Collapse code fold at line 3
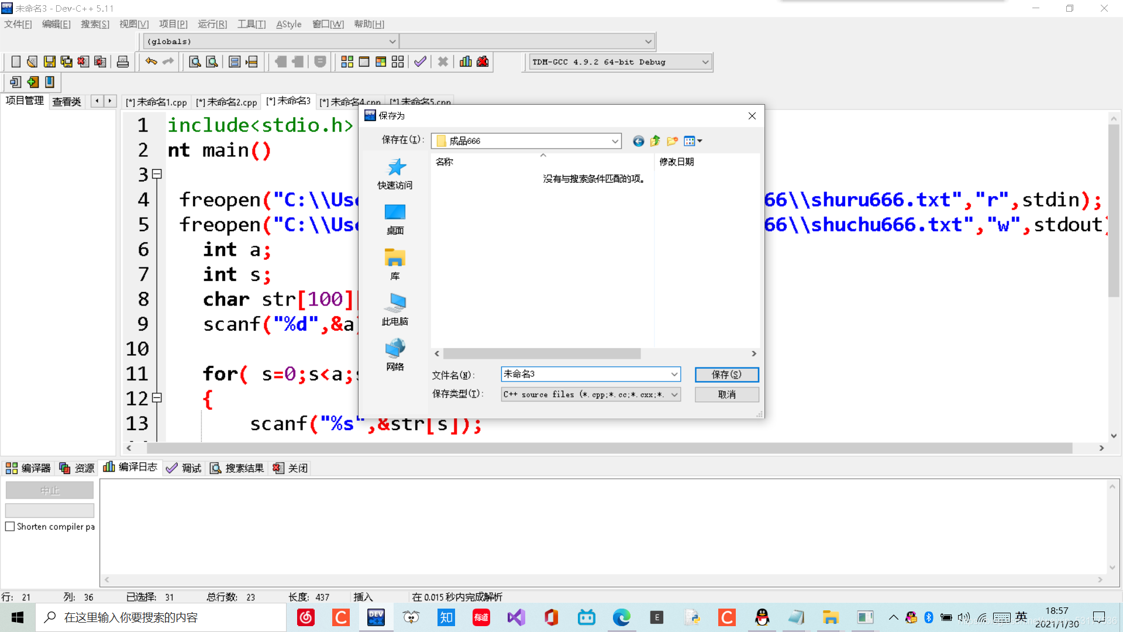1123x632 pixels. tap(157, 174)
